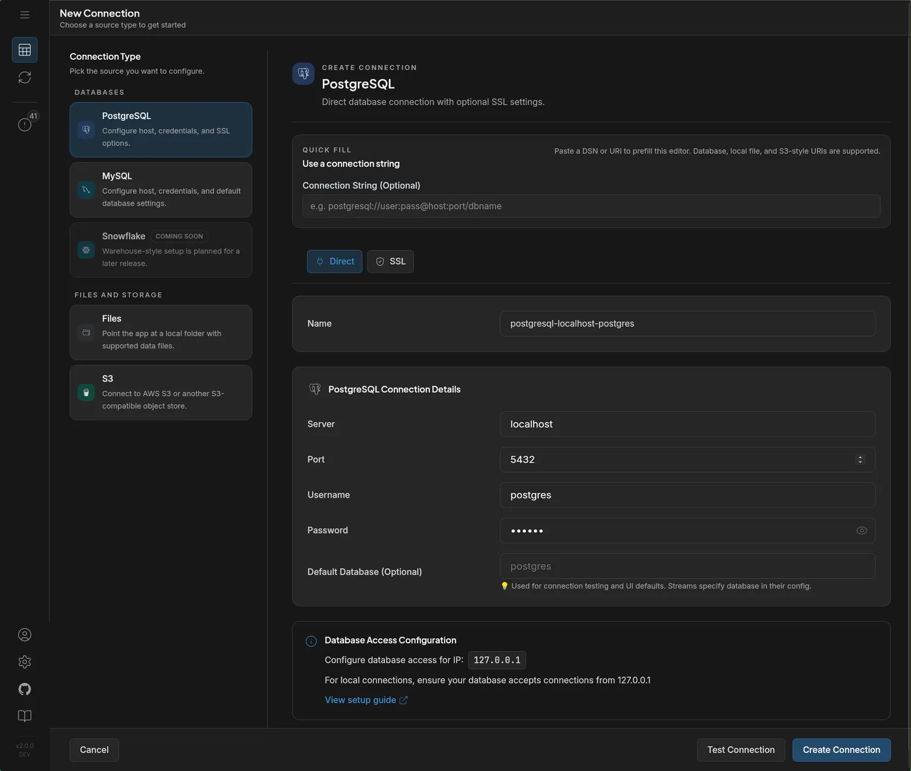Click the Port field showing 5432

687,460
